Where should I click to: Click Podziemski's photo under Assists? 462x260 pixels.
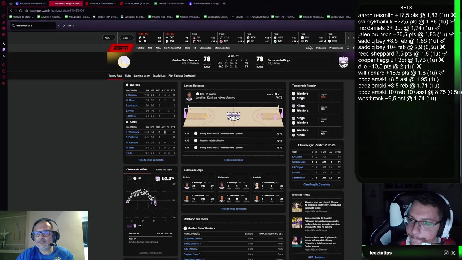tap(257, 186)
